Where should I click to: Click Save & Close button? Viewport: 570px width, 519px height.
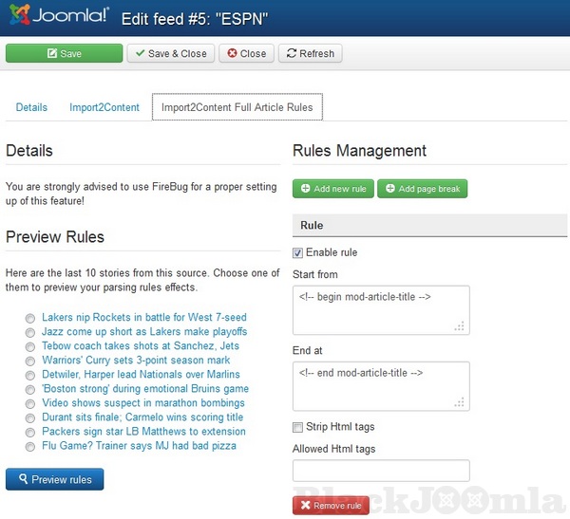(171, 54)
